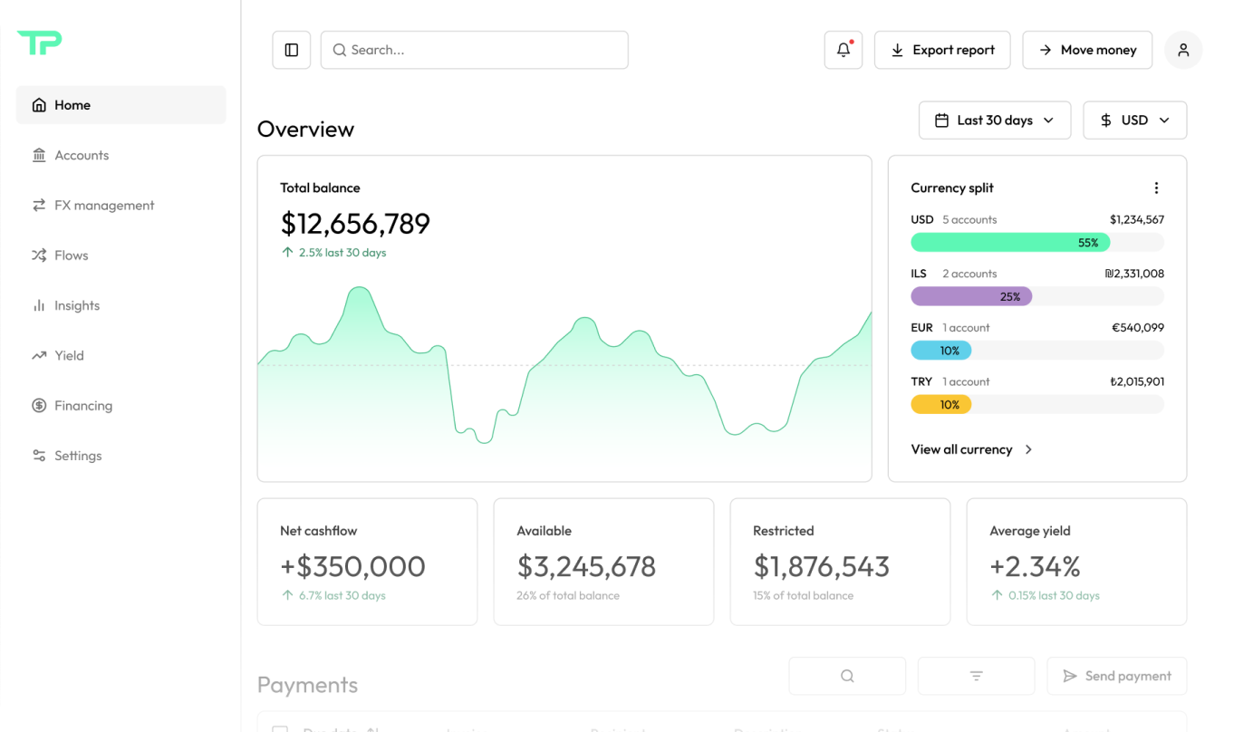Screen dimensions: 1234x732
Task: Open the Last 30 days date dropdown
Action: click(x=994, y=120)
